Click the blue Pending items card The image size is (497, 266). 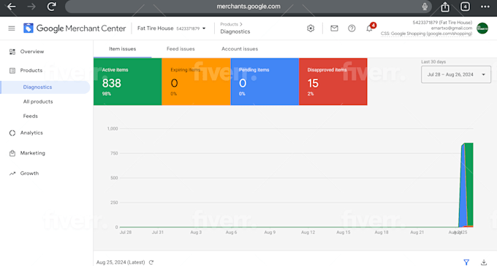265,82
